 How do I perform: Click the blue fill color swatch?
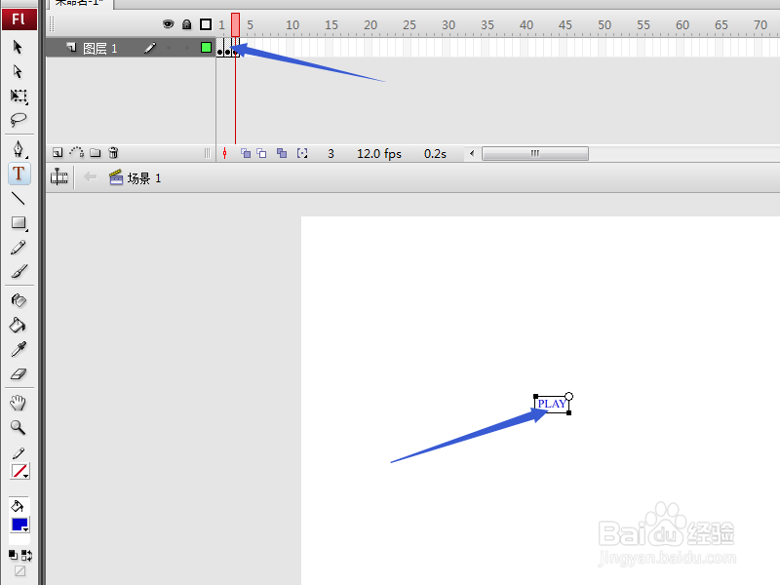point(19,524)
